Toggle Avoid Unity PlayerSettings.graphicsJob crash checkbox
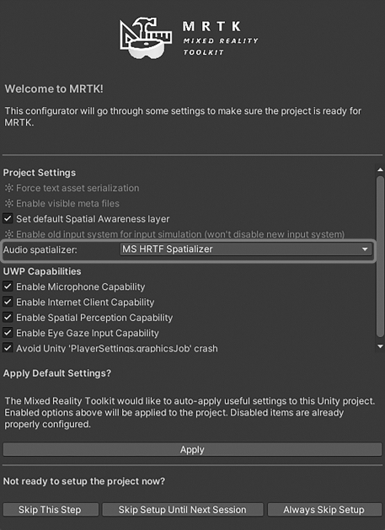 [8, 348]
